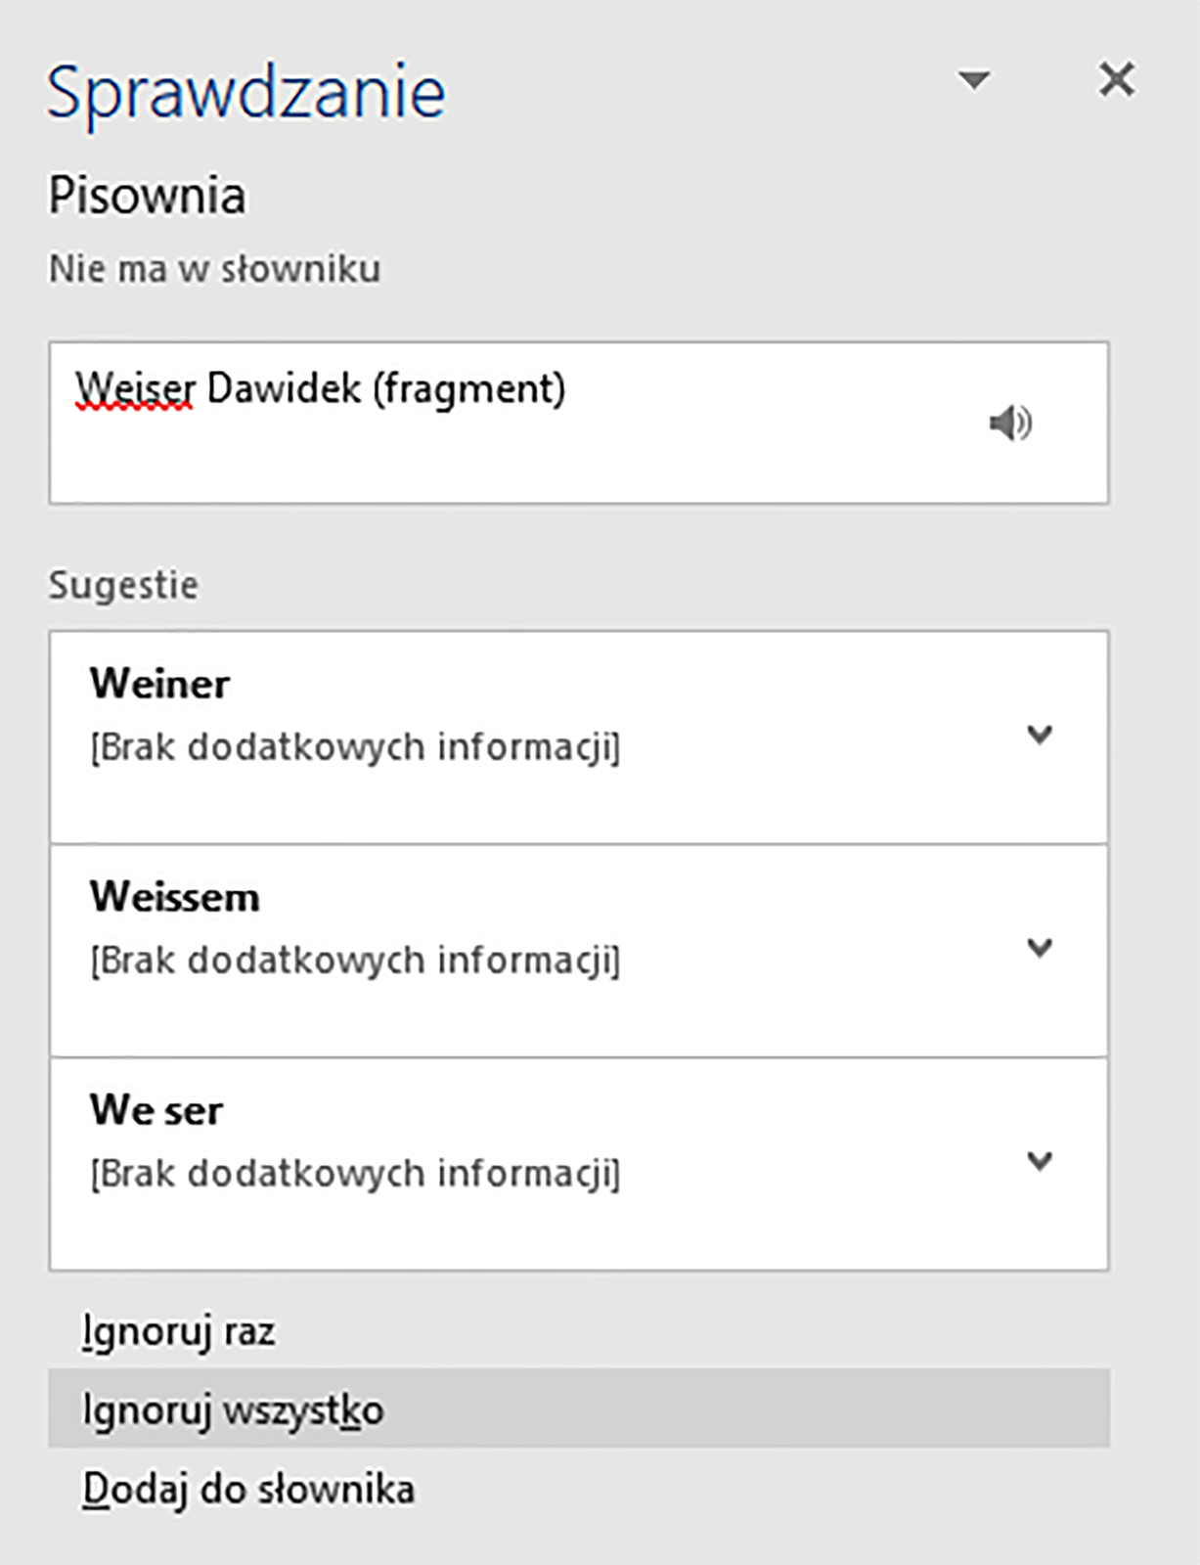Click the Sprawdzanie pane title
Viewport: 1200px width, 1565px height.
(x=246, y=94)
